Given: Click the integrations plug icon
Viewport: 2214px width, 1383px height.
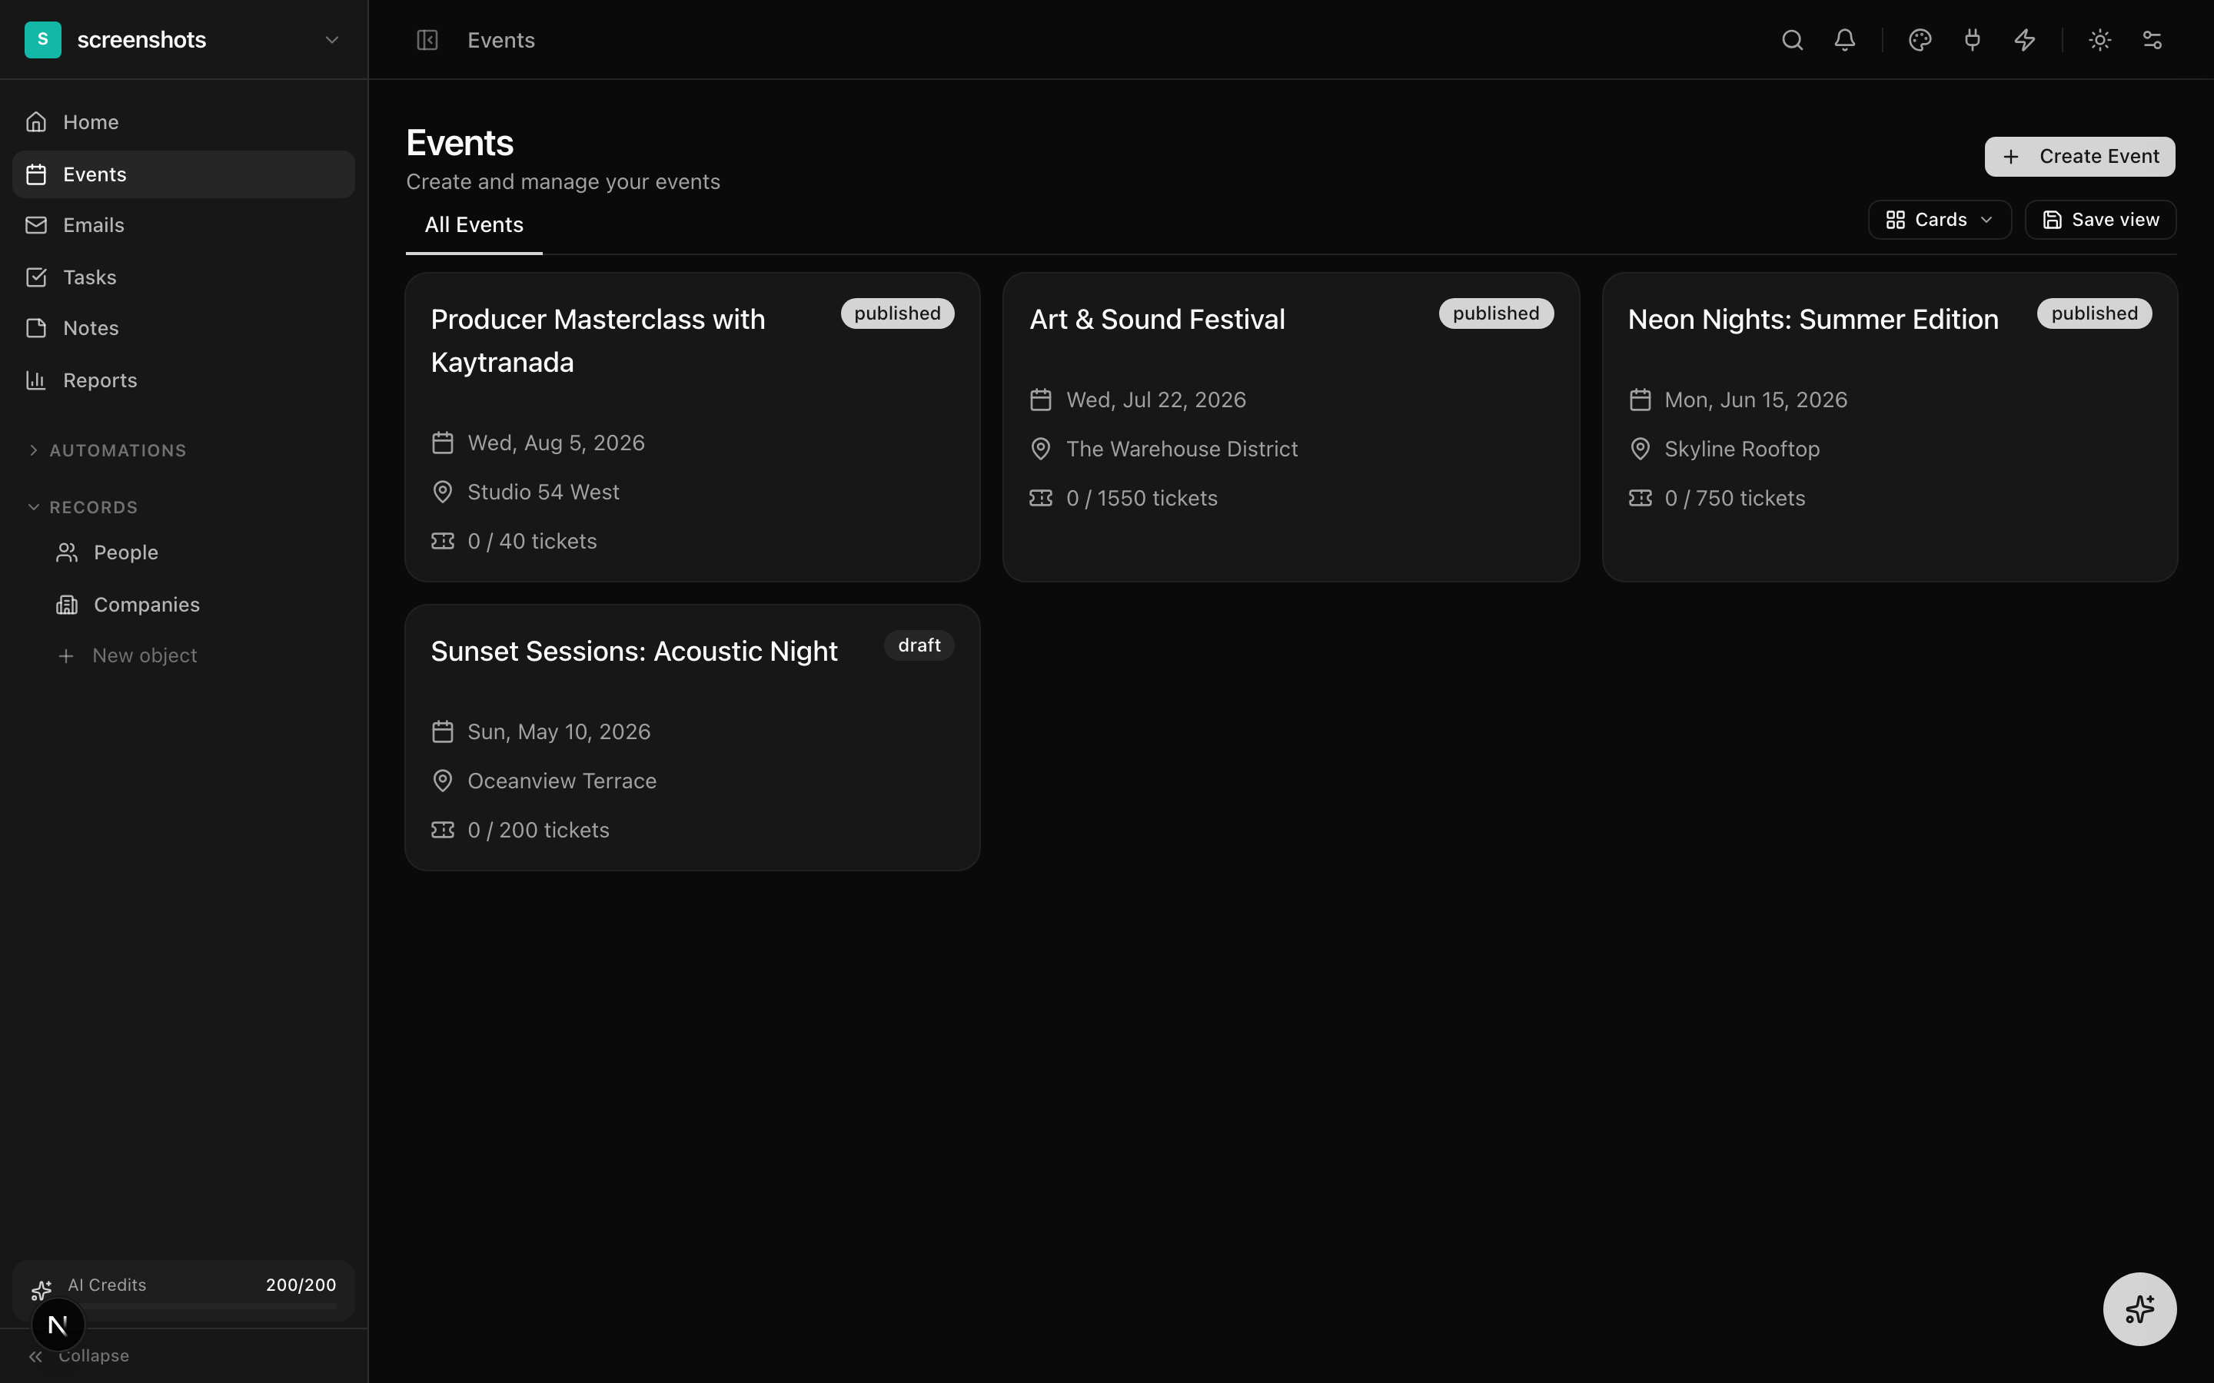Looking at the screenshot, I should [x=1972, y=40].
